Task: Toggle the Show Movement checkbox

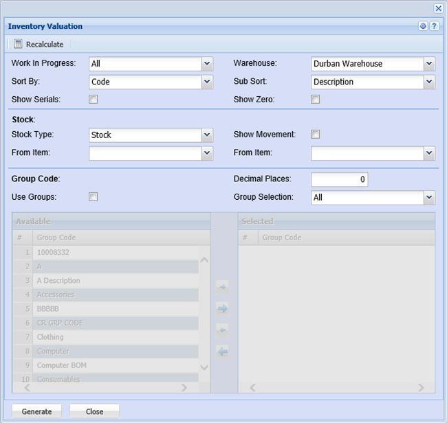Action: tap(316, 135)
